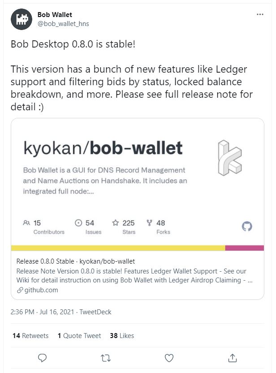Click the Issues circle icon
Screen dimensions: 276x373
pyautogui.click(x=78, y=223)
